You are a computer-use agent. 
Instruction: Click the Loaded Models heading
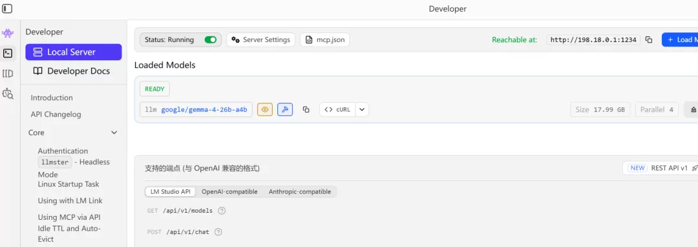[x=165, y=65]
